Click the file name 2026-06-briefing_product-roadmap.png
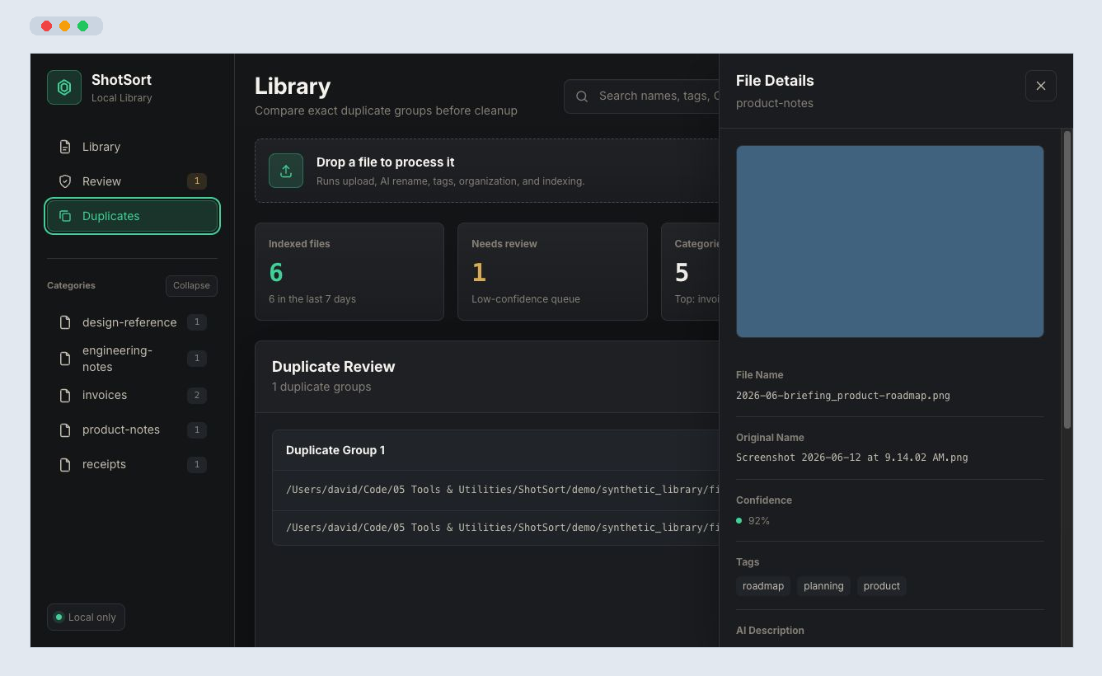 (x=843, y=396)
